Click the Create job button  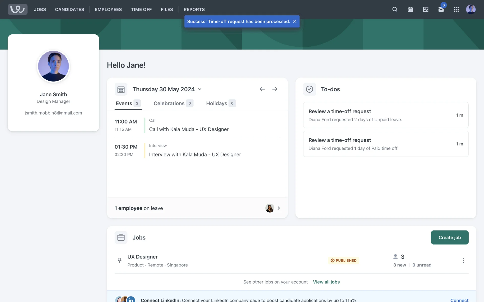pos(449,237)
